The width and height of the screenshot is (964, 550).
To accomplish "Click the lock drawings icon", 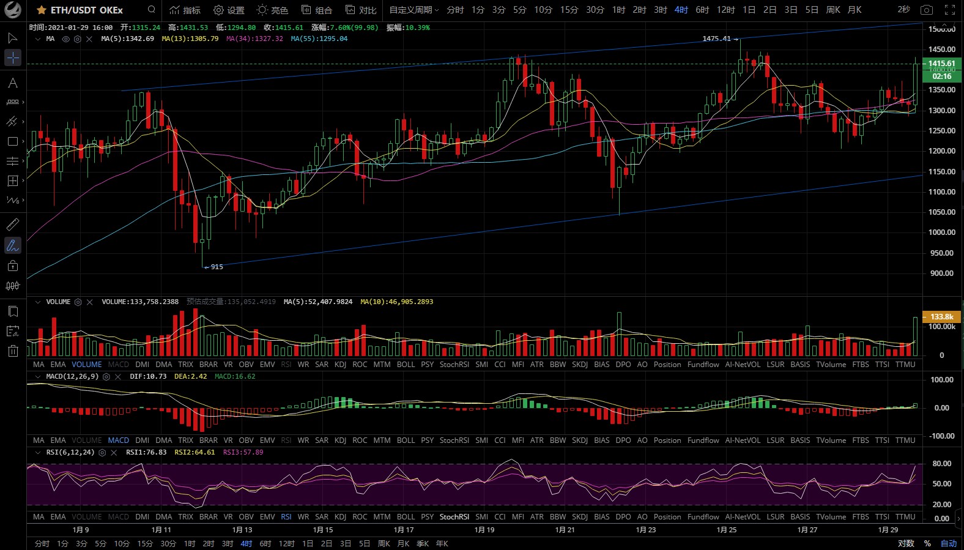I will [x=13, y=266].
